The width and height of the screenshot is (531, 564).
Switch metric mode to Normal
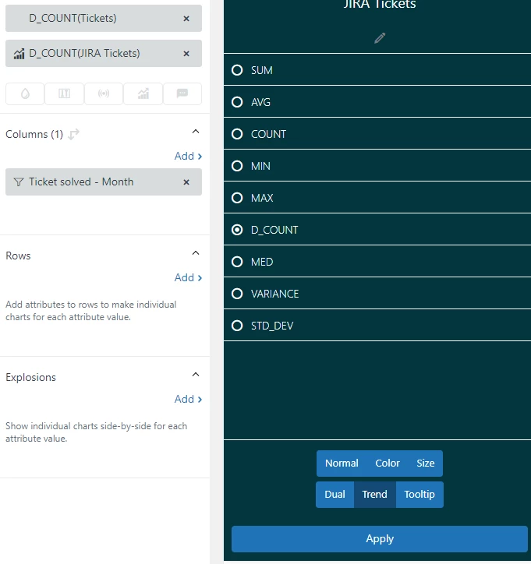point(342,464)
